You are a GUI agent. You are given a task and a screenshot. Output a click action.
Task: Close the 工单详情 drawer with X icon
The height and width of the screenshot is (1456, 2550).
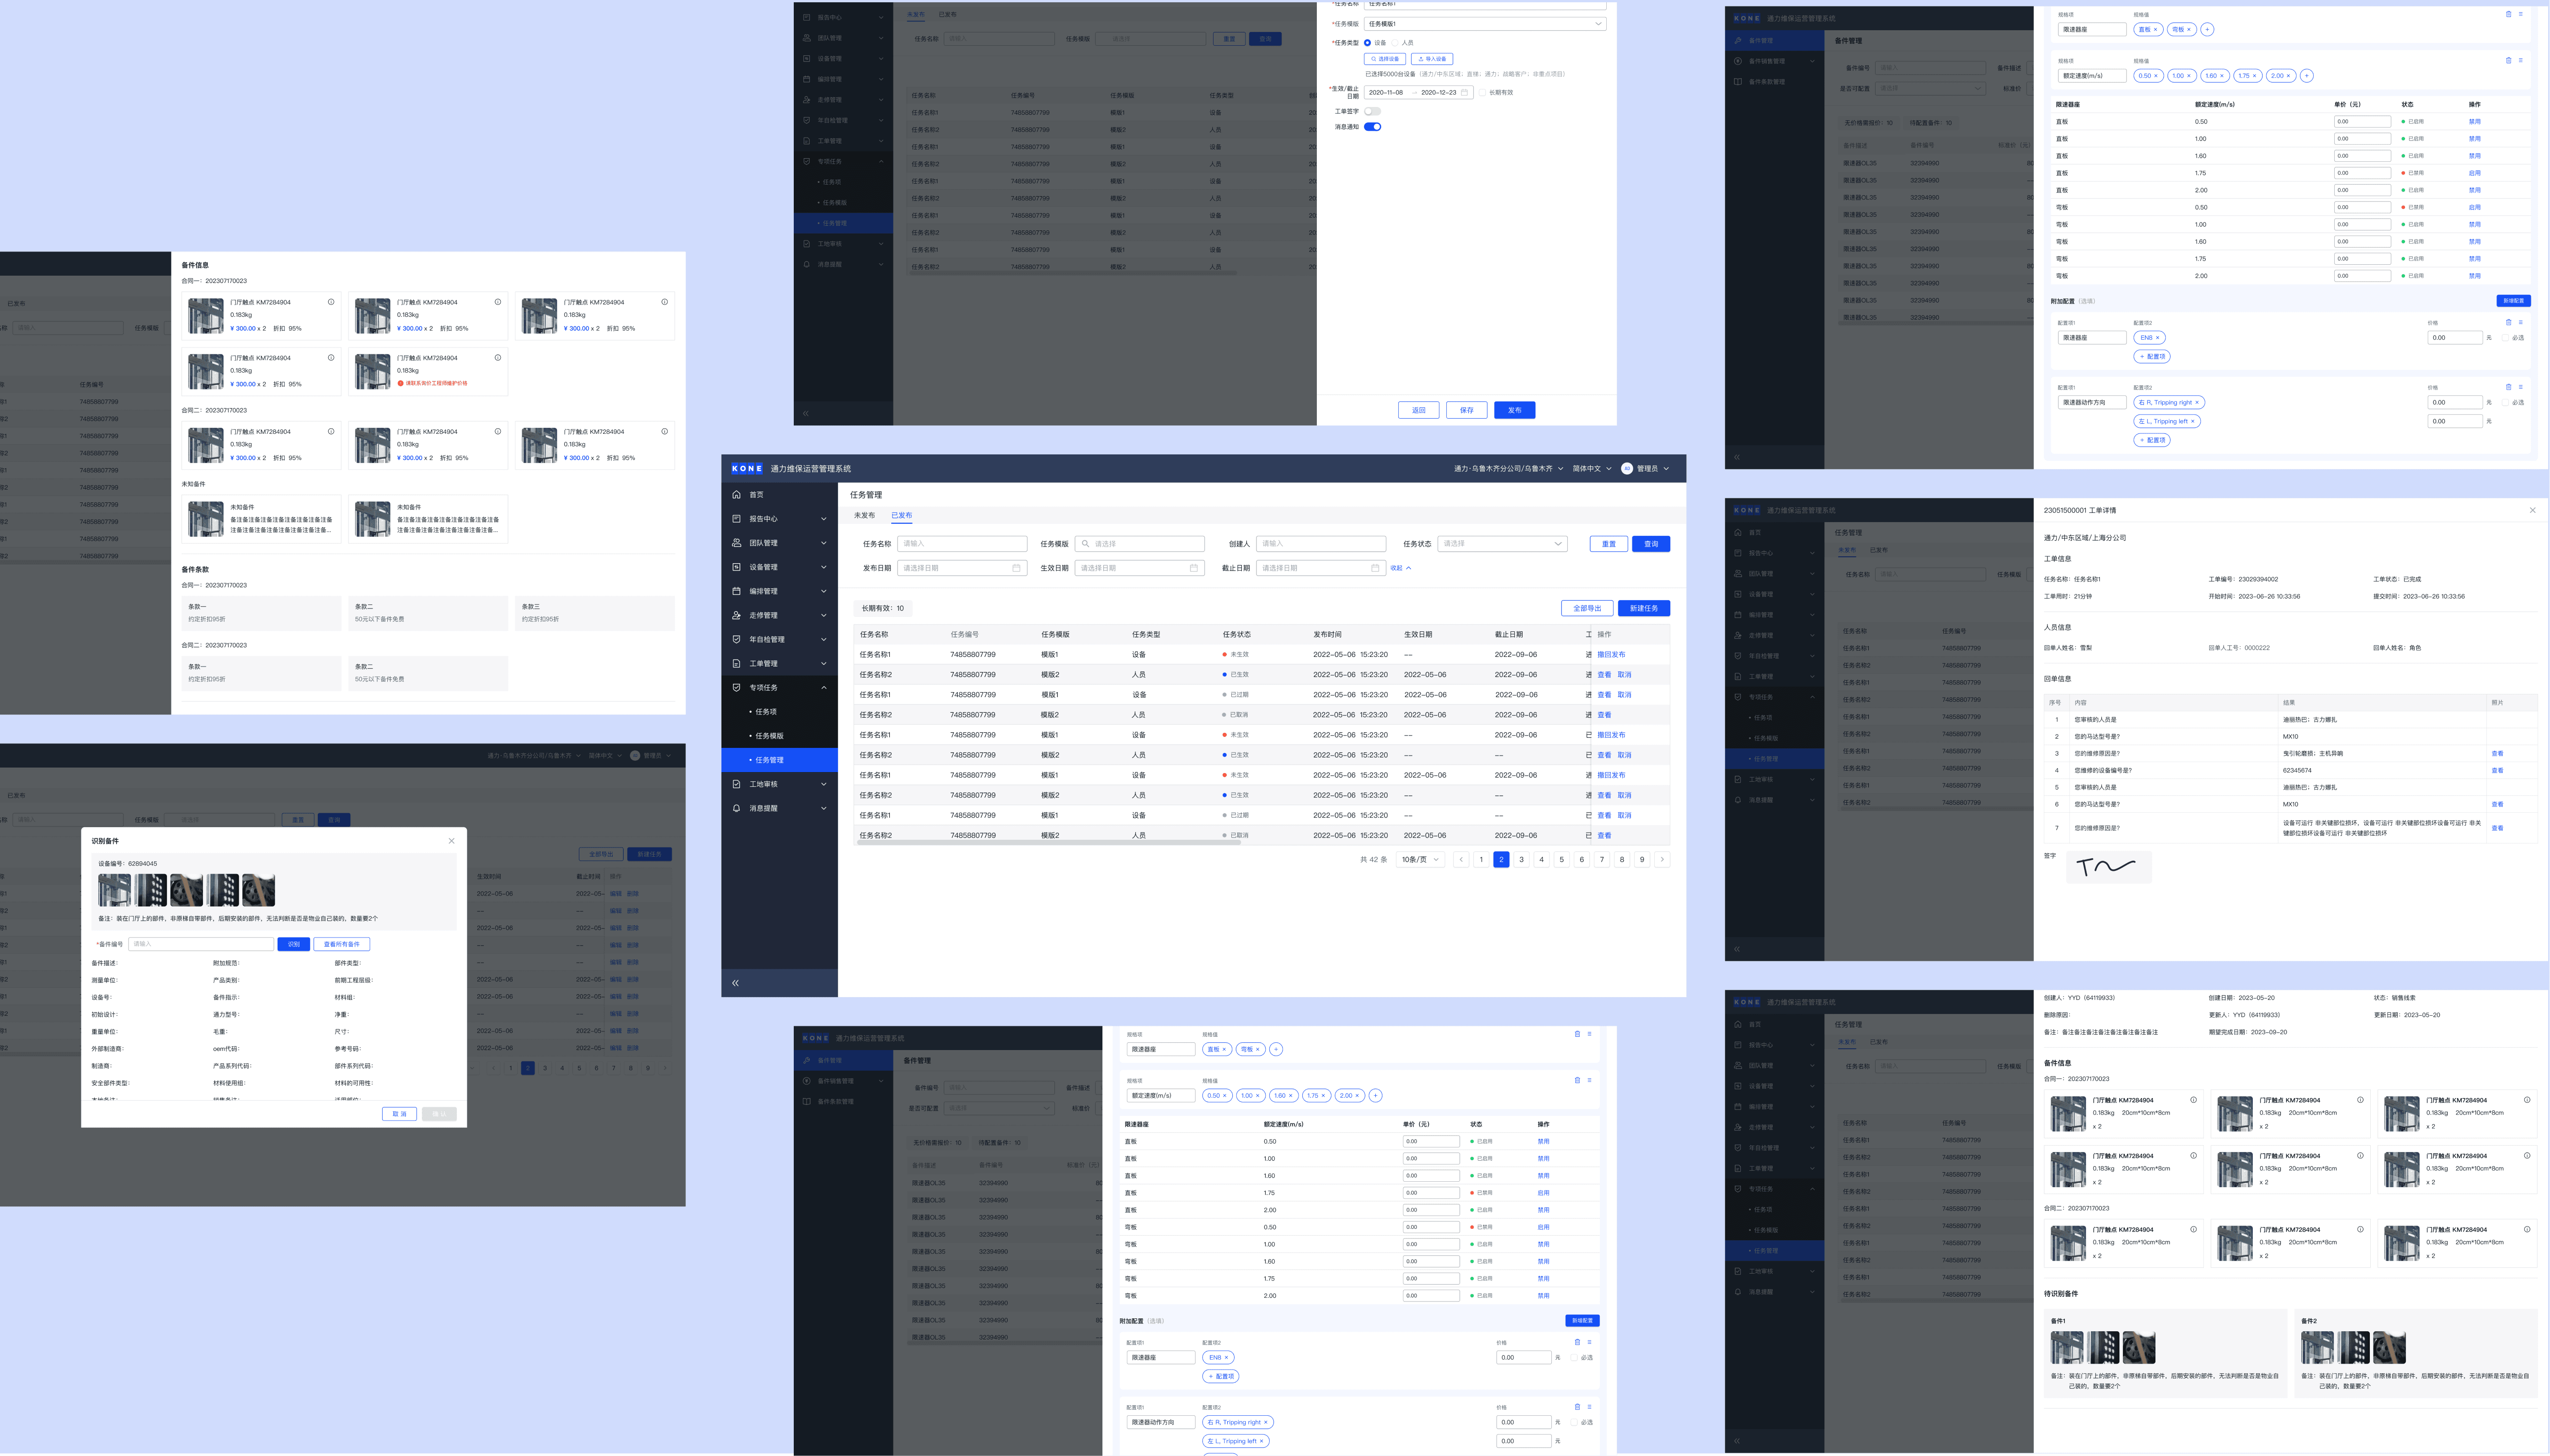tap(2532, 510)
